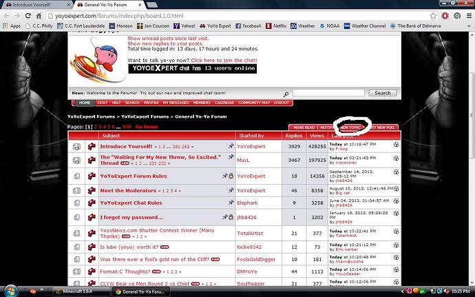Click the LOGOUT menu item
The image size is (475, 297).
281,103
